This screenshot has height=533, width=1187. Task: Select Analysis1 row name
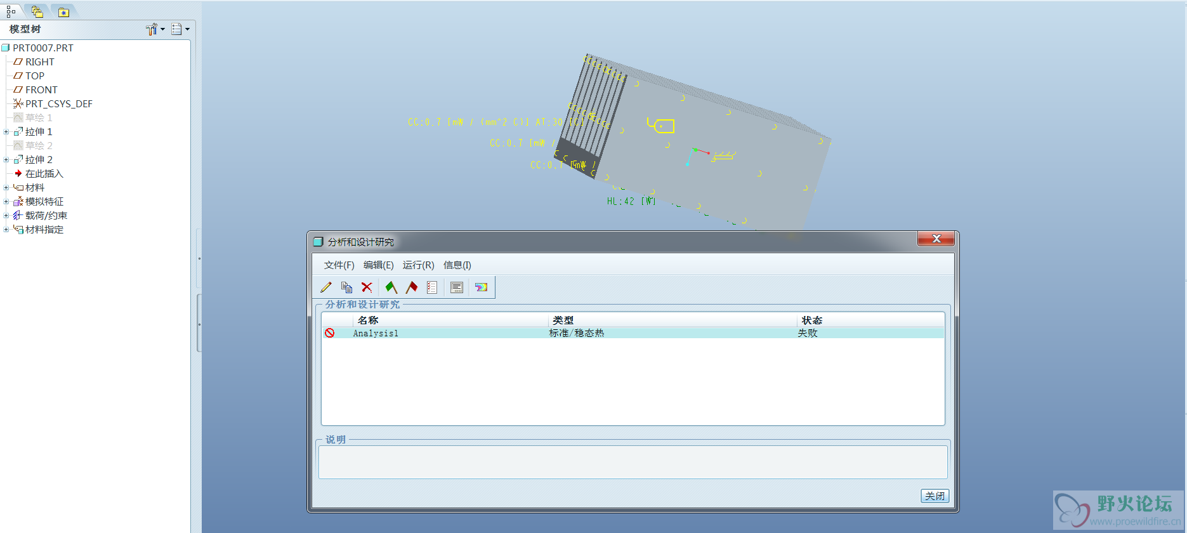pyautogui.click(x=376, y=333)
